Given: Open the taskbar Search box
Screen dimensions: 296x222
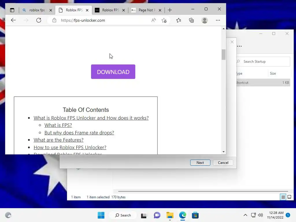Looking at the screenshot, I should (x=123, y=215).
